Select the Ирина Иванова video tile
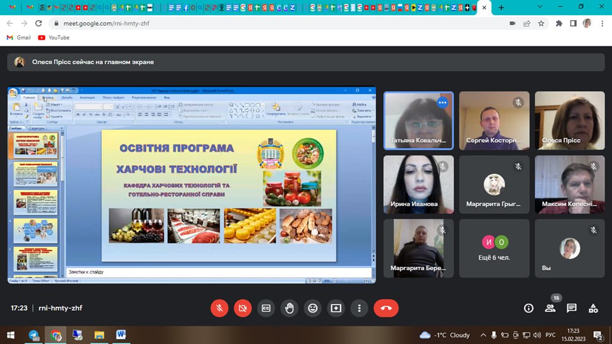Image resolution: width=612 pixels, height=344 pixels. pos(418,185)
